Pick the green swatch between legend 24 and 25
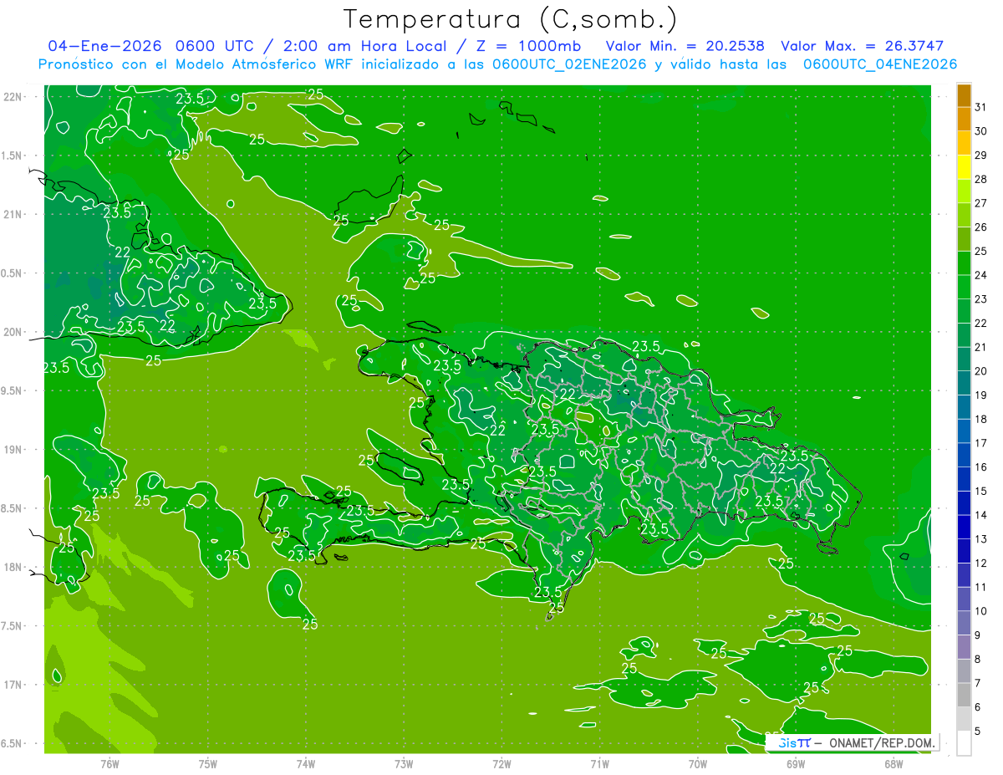 [964, 263]
